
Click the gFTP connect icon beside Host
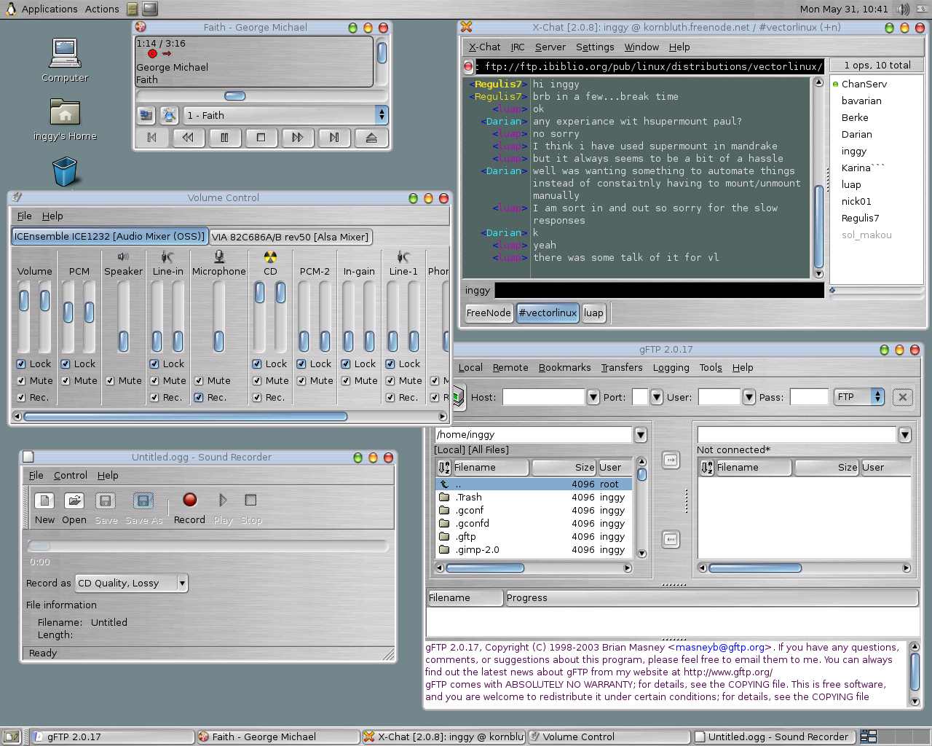[458, 397]
